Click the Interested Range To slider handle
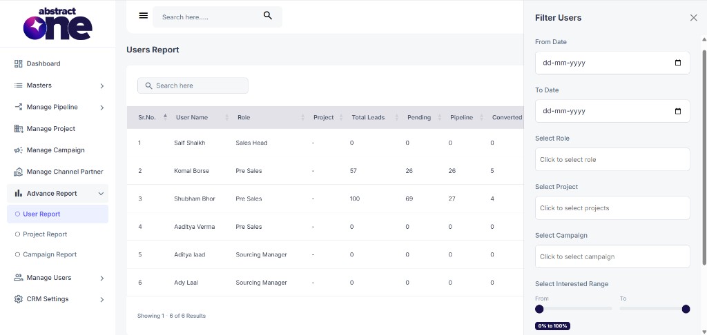The width and height of the screenshot is (707, 335). pos(686,309)
